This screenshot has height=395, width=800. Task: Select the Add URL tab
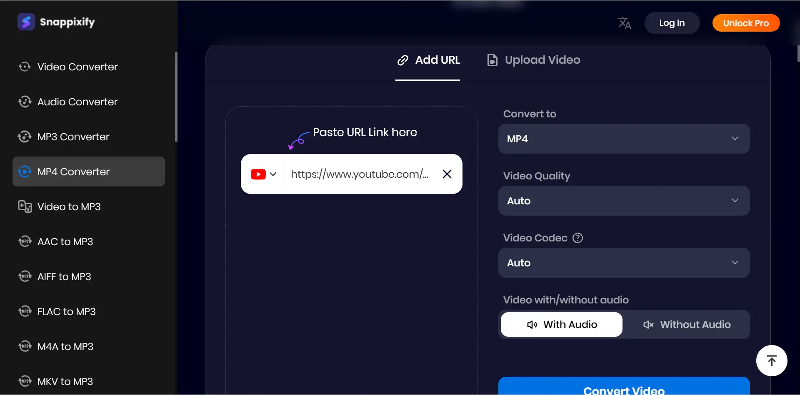(428, 60)
